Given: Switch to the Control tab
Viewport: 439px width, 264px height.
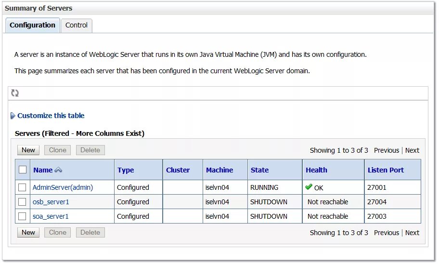Looking at the screenshot, I should (x=77, y=25).
